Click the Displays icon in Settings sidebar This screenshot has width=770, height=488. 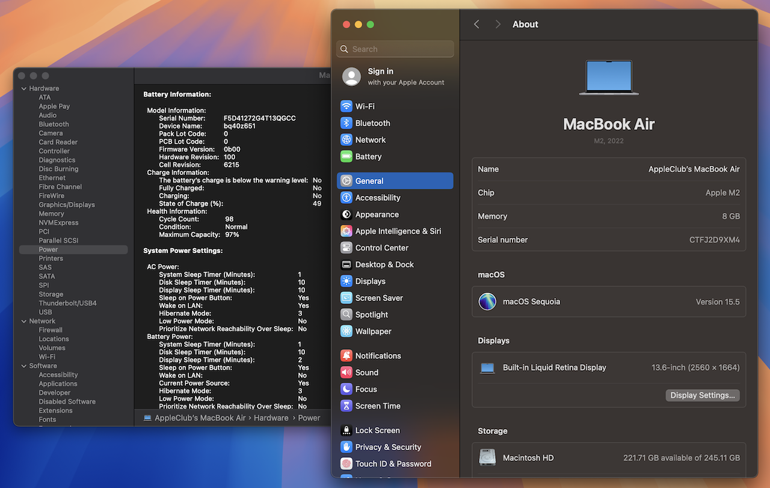(x=346, y=281)
